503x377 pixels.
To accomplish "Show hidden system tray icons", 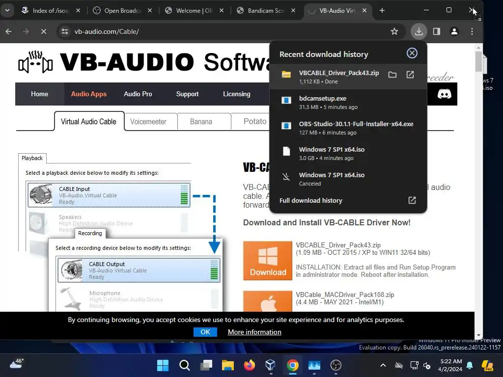I will 383,365.
